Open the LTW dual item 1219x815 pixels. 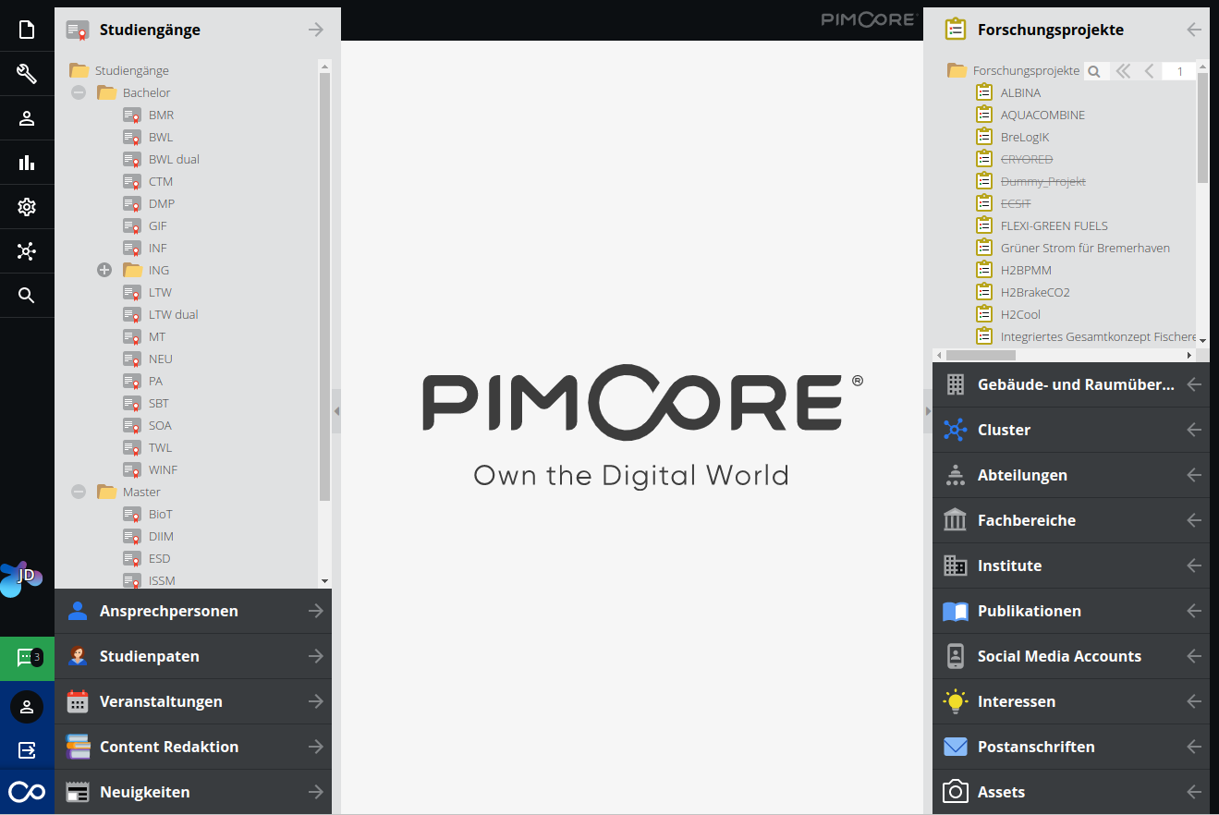(x=174, y=314)
